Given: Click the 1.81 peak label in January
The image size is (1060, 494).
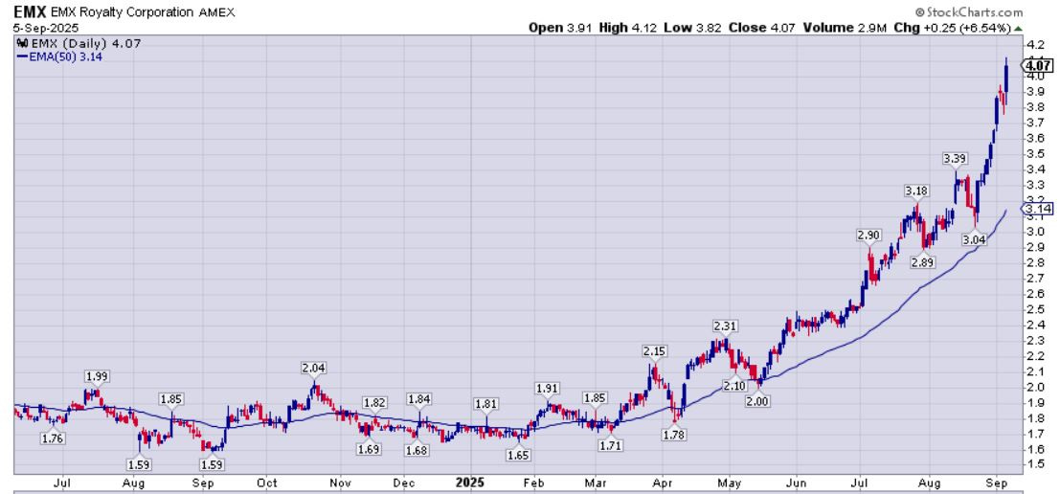Looking at the screenshot, I should [486, 404].
